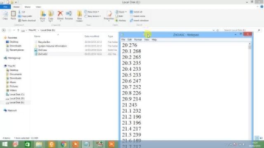Select Pictures under This PC
Viewport: 264px width, 148px height.
14,86
